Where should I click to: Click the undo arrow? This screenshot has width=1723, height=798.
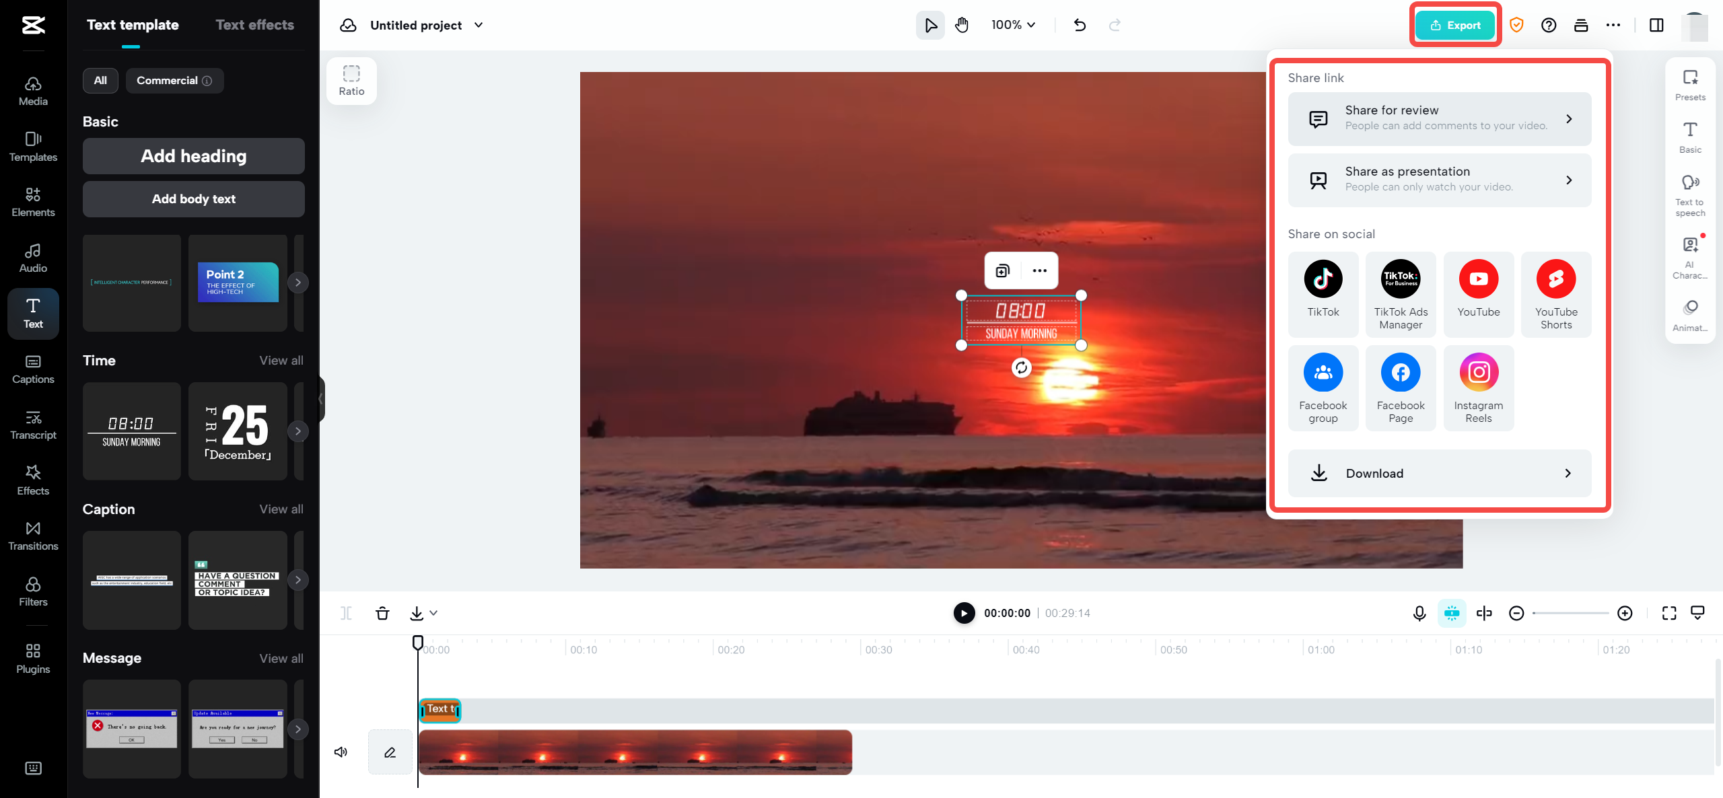coord(1080,26)
